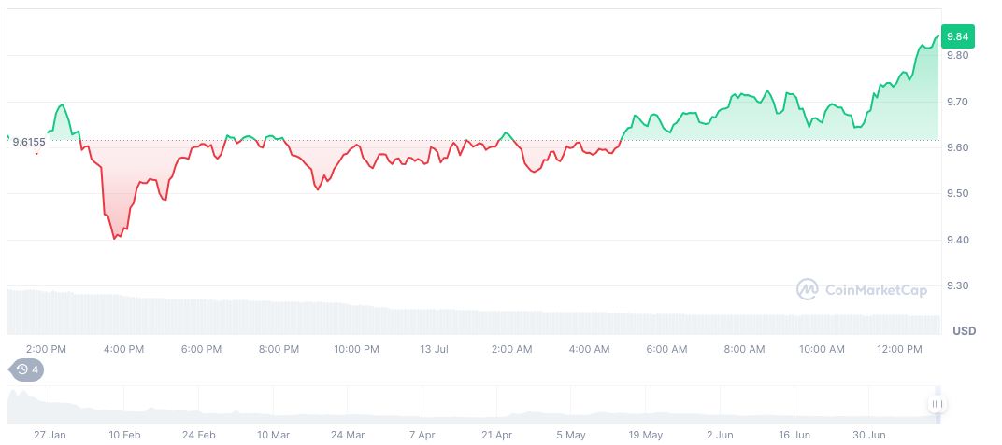Click the 4:00 PM time axis label

coord(123,349)
